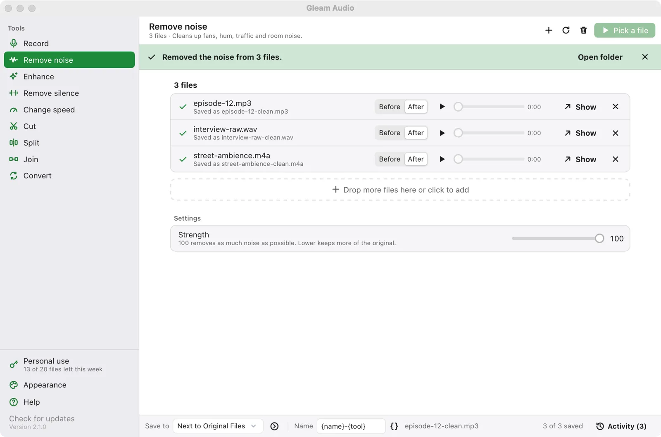Image resolution: width=661 pixels, height=437 pixels.
Task: Remove episode-12.mp3 from the list
Action: 615,107
